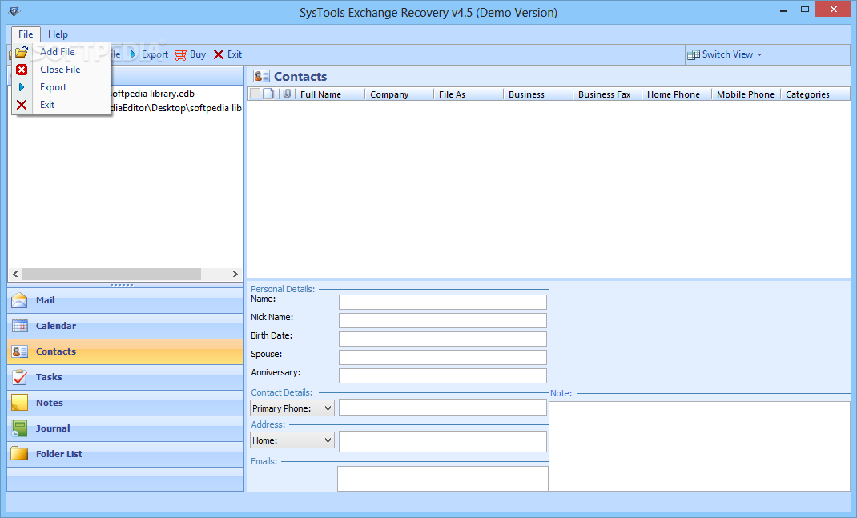The width and height of the screenshot is (857, 518).
Task: Click into the Name input field
Action: coord(443,302)
